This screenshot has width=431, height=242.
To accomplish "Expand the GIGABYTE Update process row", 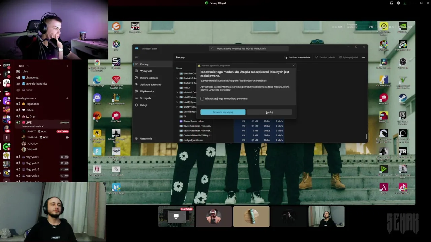I will 177,107.
